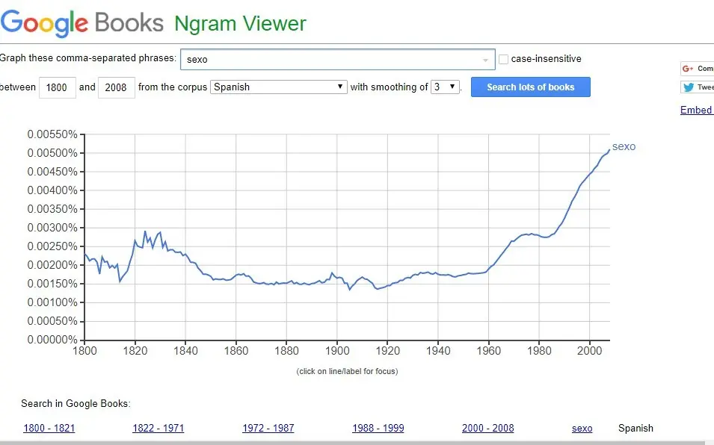The height and width of the screenshot is (445, 714).
Task: Open the smoothing value dropdown
Action: (445, 87)
